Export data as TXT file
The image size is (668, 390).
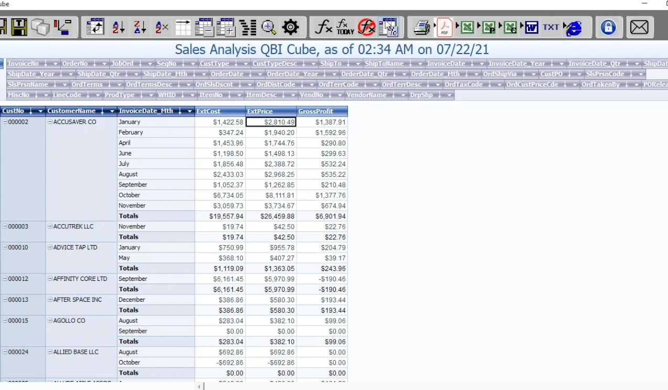[550, 27]
